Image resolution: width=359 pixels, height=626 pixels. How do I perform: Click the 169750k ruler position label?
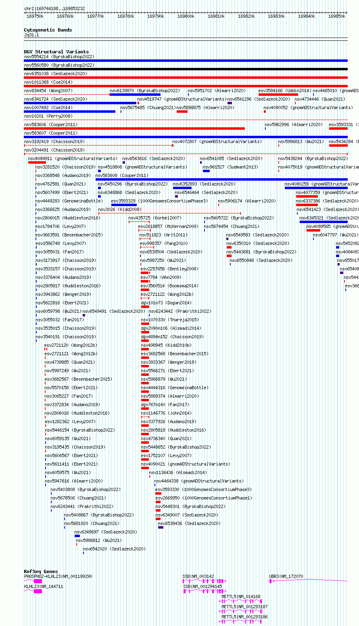click(x=35, y=16)
